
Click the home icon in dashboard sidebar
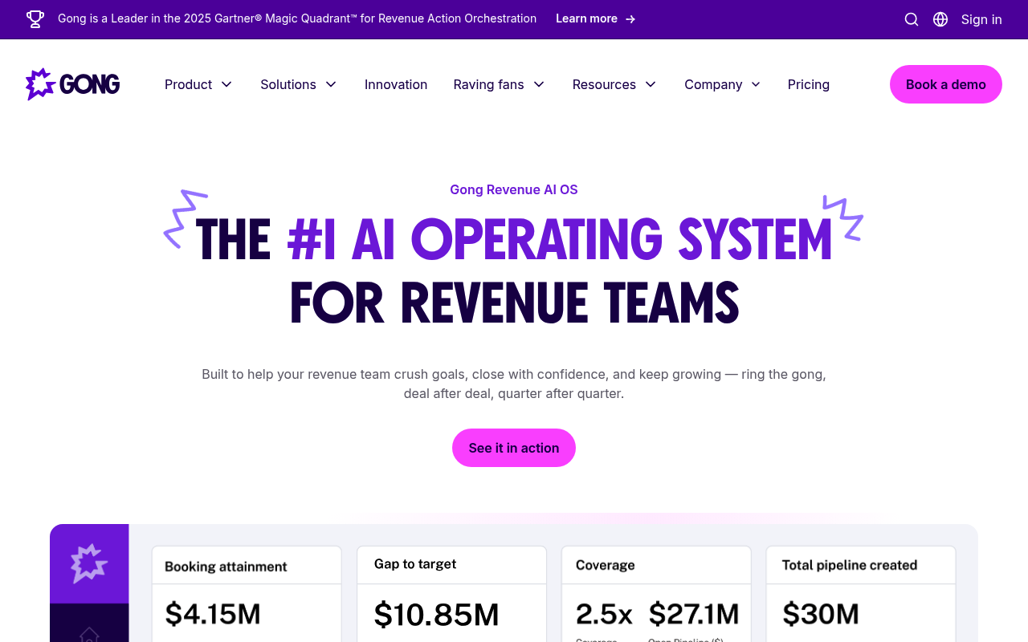(x=89, y=634)
